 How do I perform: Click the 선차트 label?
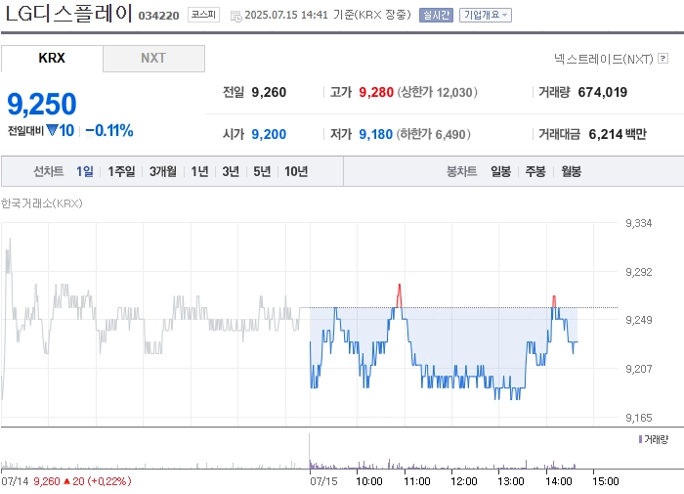[x=49, y=171]
